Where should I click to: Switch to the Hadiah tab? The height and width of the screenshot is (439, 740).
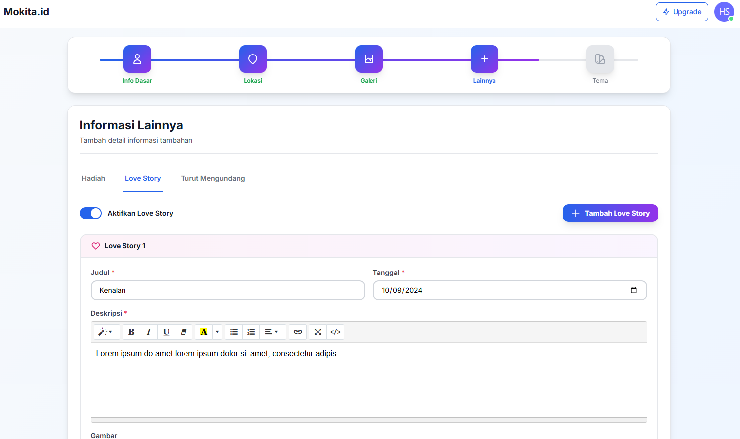[x=93, y=178]
